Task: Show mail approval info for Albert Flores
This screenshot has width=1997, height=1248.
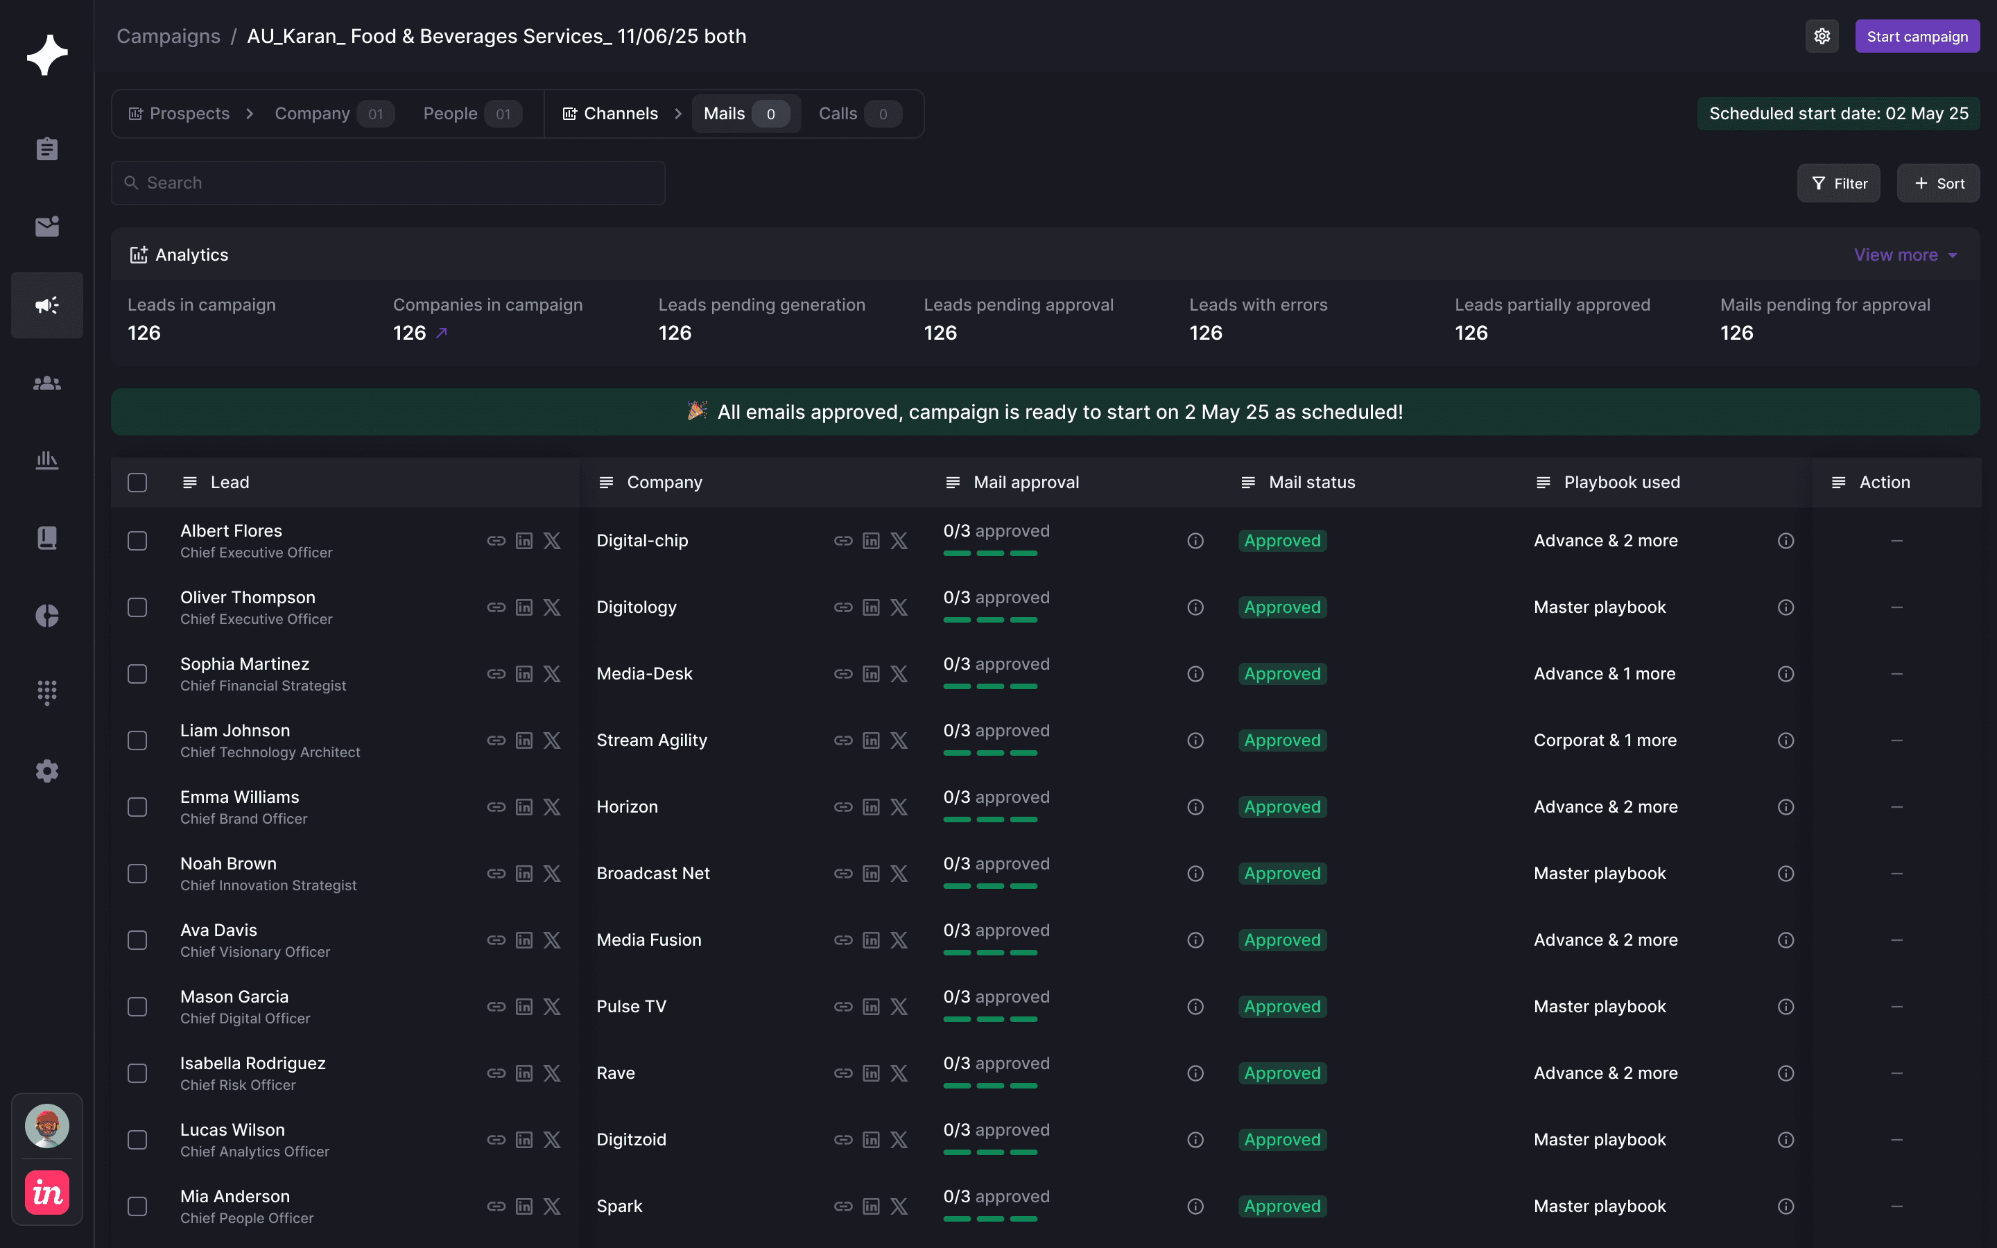Action: click(1195, 541)
